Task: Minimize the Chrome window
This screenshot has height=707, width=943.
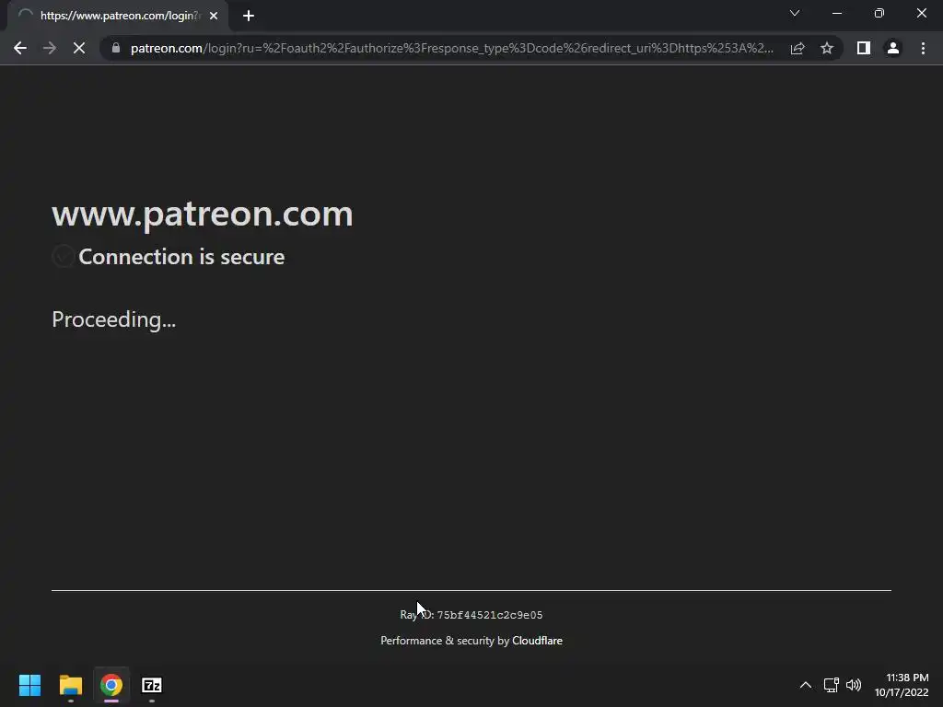Action: 837,13
